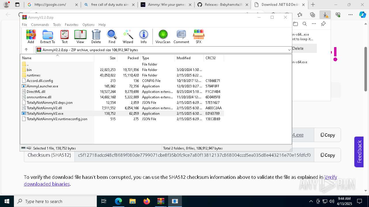The width and height of the screenshot is (369, 207).
Task: Click the volume icon in system tray
Action: point(332,201)
